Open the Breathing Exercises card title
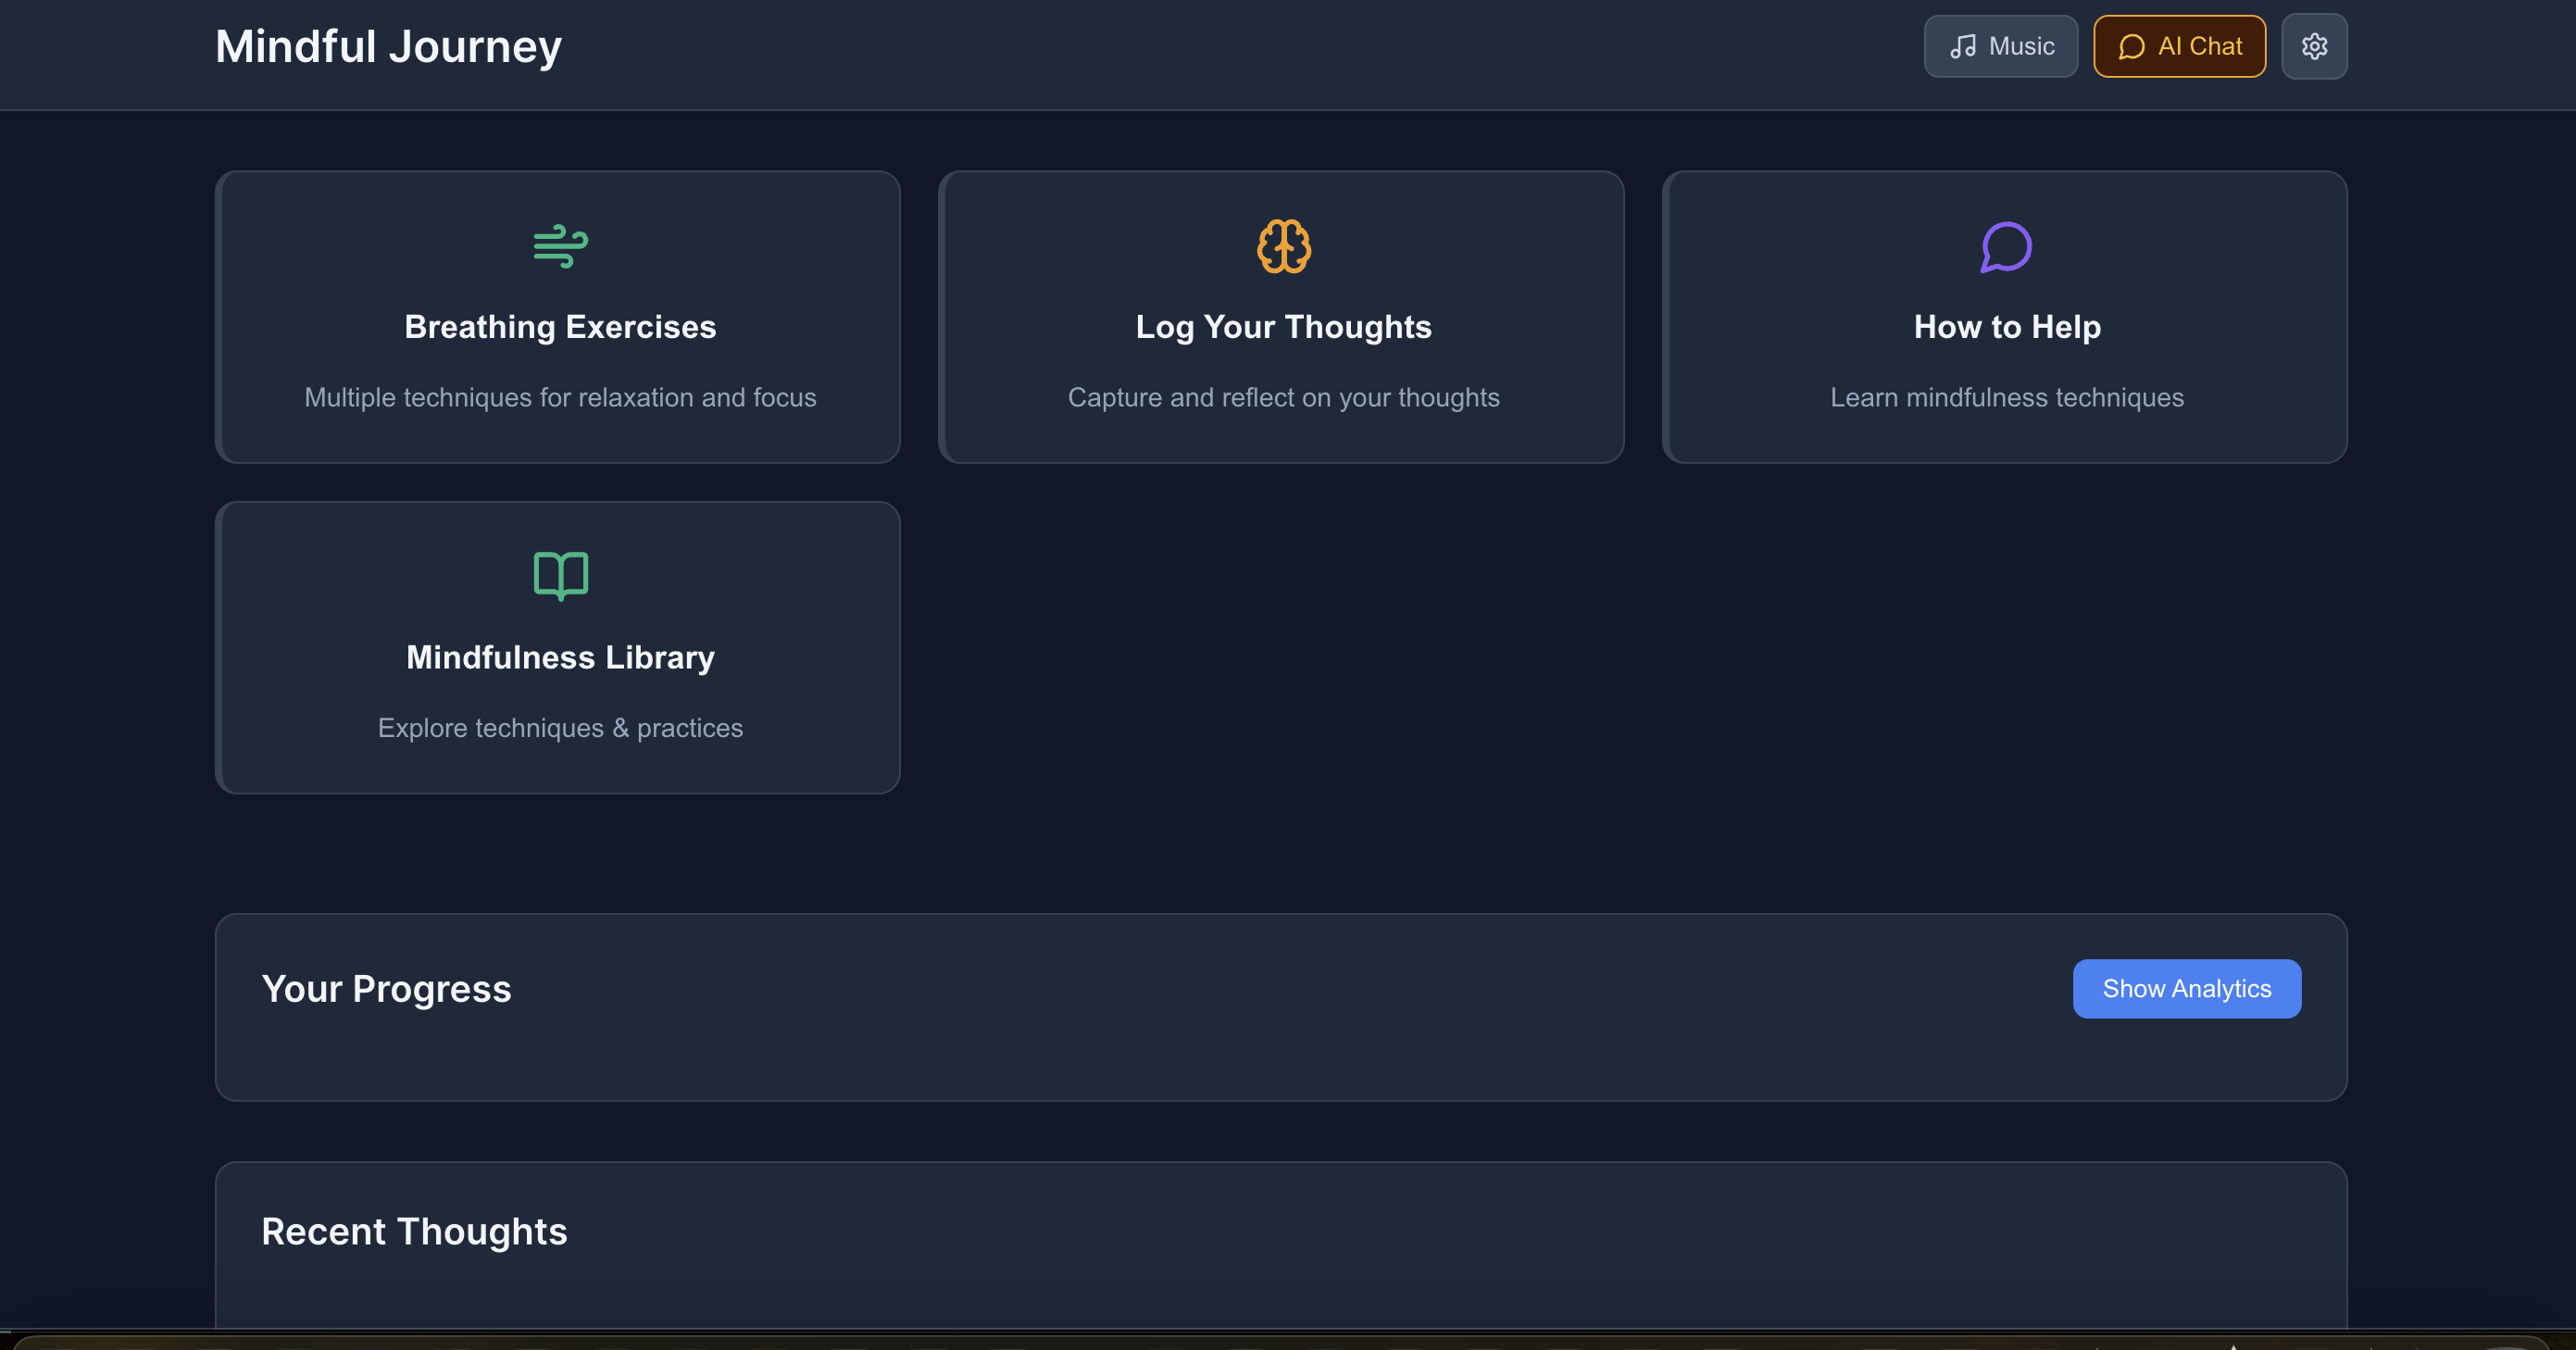 point(560,327)
